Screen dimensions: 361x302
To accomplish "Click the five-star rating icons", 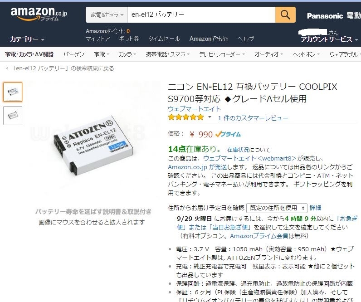I will 186,117.
